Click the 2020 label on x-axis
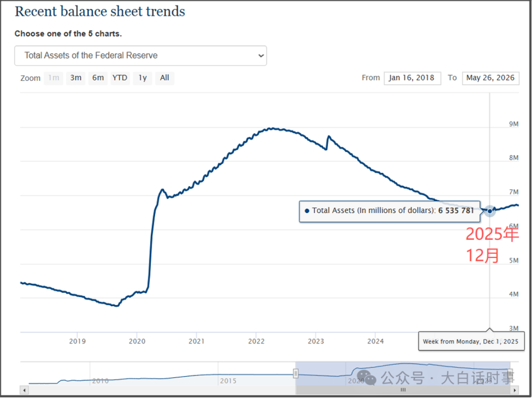532x399 pixels. (137, 341)
